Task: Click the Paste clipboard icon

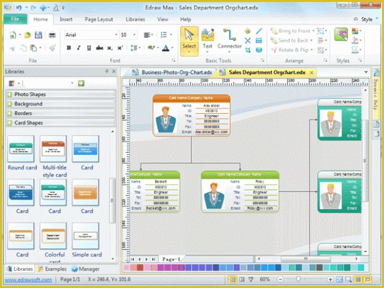Action: (33, 48)
